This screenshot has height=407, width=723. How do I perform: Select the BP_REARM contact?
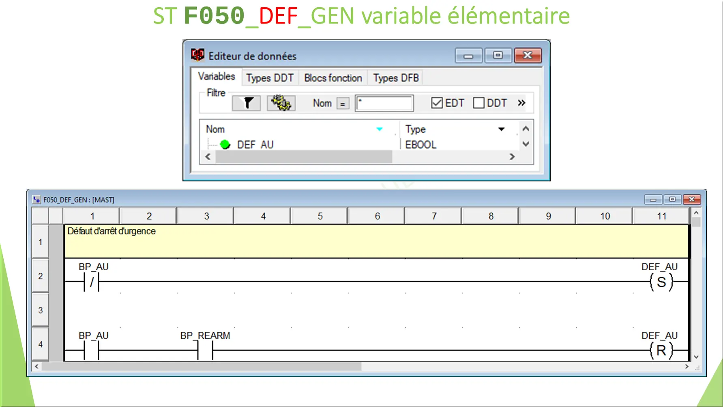tap(204, 350)
